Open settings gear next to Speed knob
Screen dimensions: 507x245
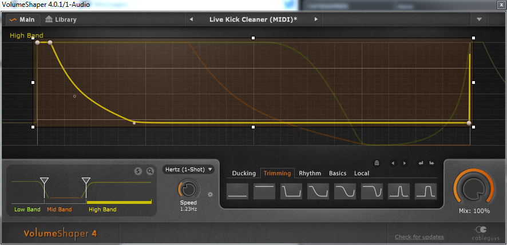[x=211, y=194]
